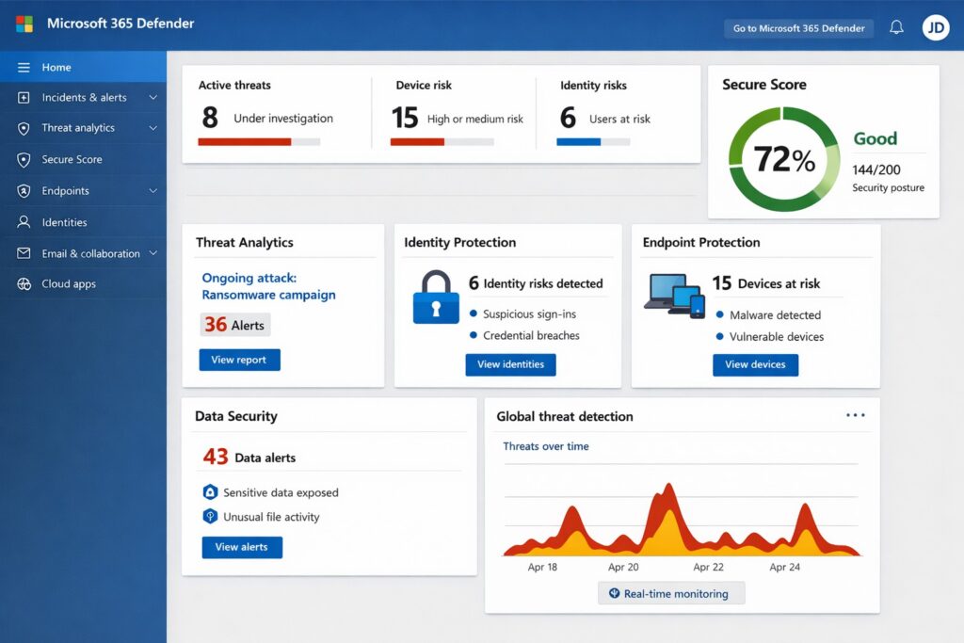Open the Global threat detection options menu
Image resolution: width=964 pixels, height=643 pixels.
[x=857, y=414]
